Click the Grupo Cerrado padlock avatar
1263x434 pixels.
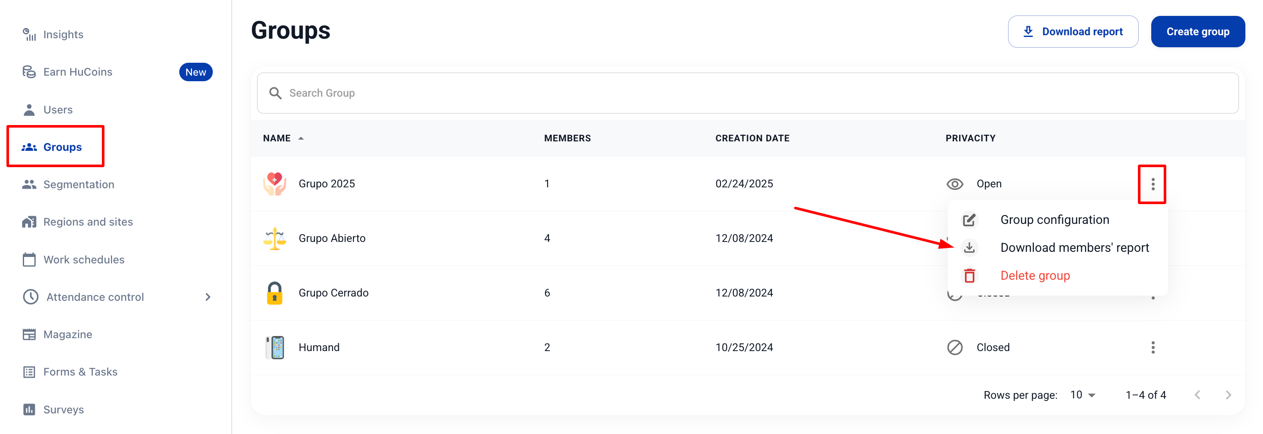tap(275, 293)
